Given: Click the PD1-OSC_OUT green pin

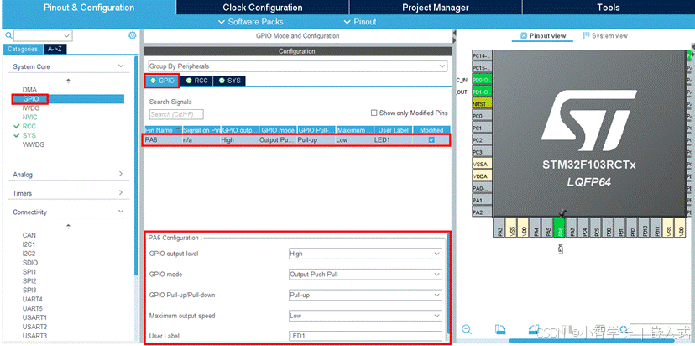Looking at the screenshot, I should (x=483, y=92).
